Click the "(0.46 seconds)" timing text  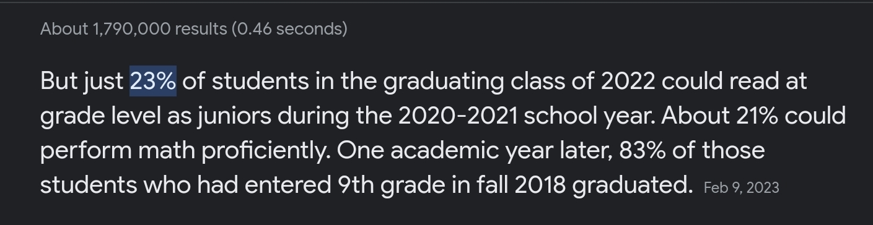coord(289,28)
